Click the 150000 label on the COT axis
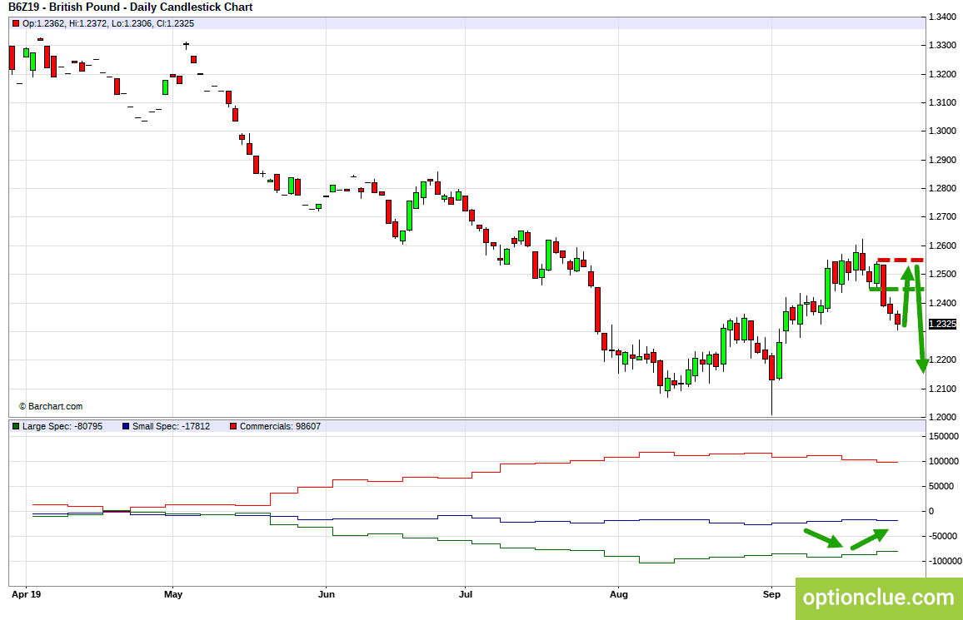The height and width of the screenshot is (620, 963). [944, 437]
